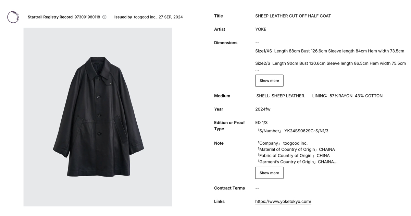Expand Dimensions with its Show more button

269,81
